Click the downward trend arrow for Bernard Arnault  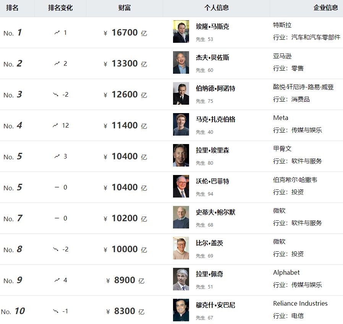point(56,95)
